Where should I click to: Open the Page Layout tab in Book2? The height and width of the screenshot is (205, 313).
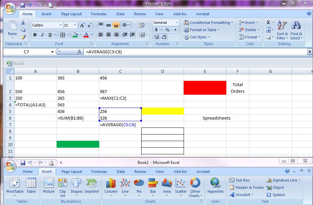(x=71, y=172)
